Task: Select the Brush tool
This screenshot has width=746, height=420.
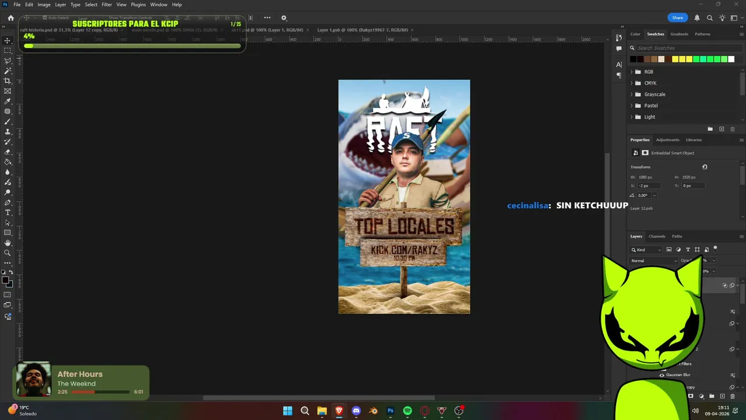Action: click(8, 121)
